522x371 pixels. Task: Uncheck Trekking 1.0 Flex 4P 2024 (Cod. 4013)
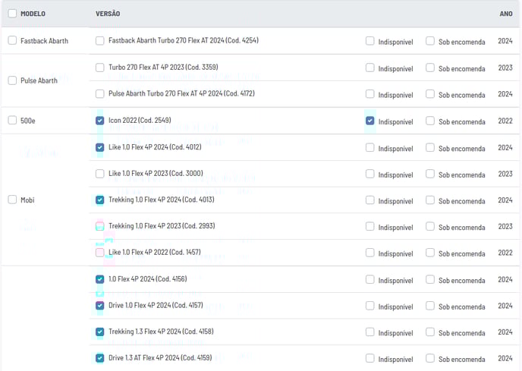[100, 200]
